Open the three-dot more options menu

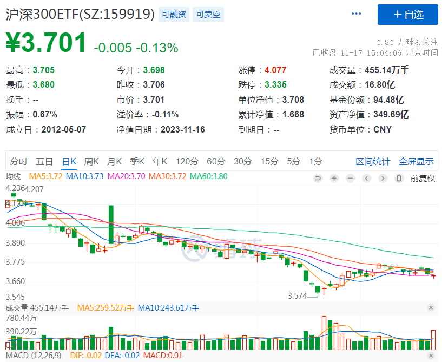[356, 14]
